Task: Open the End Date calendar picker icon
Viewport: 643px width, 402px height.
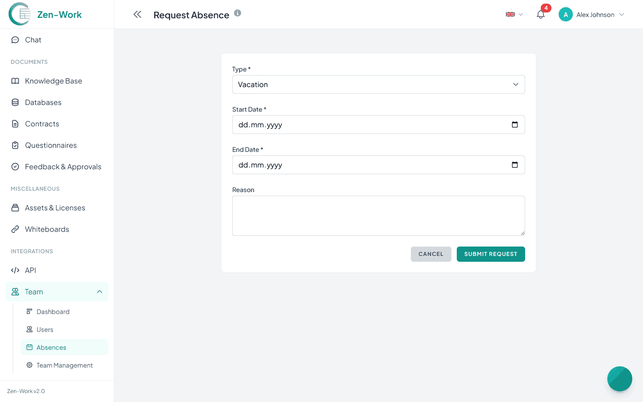Action: click(x=515, y=165)
